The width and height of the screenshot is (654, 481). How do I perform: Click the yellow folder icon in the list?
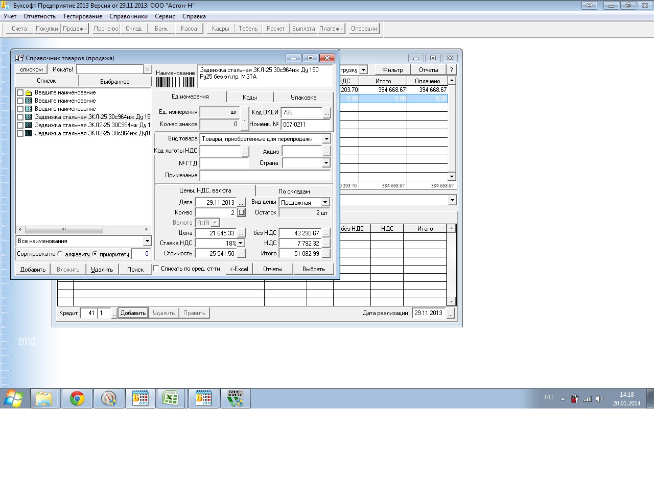[x=29, y=93]
